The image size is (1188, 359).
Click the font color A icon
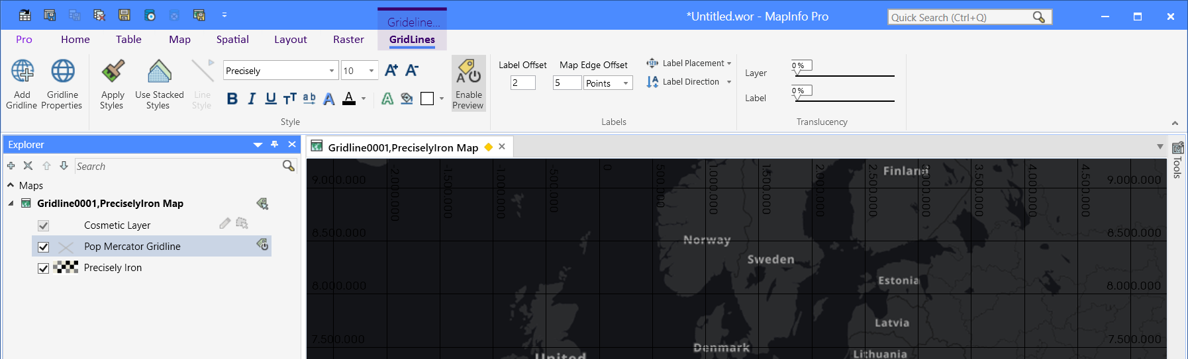coord(349,99)
